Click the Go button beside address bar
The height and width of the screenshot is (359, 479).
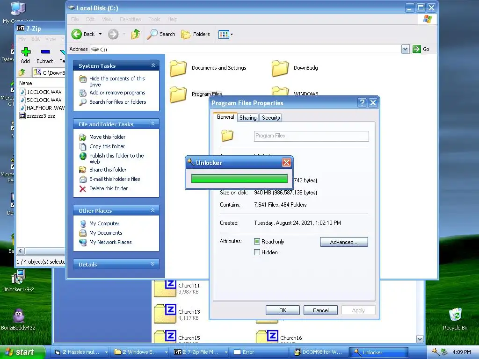click(x=421, y=49)
